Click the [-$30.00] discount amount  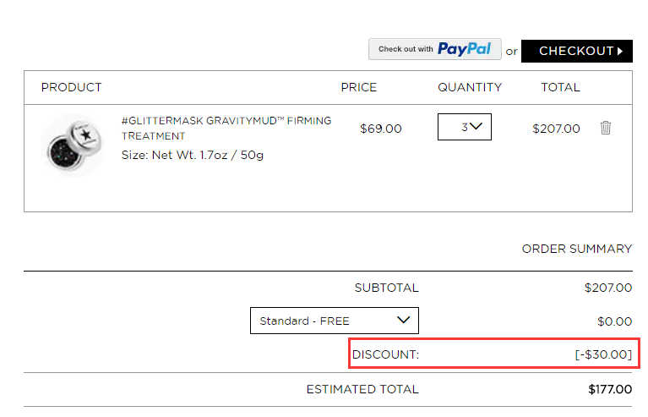pyautogui.click(x=603, y=354)
